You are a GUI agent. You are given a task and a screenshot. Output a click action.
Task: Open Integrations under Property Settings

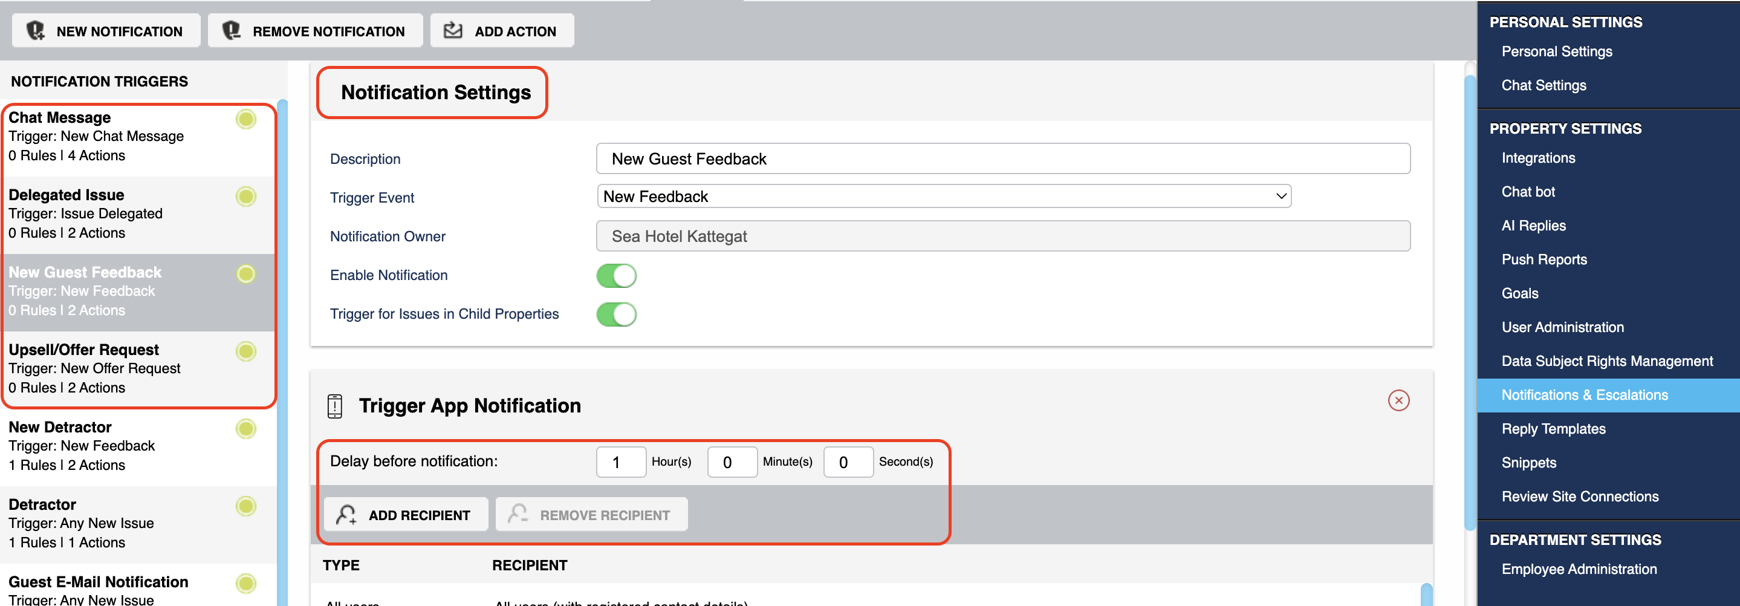(x=1538, y=158)
